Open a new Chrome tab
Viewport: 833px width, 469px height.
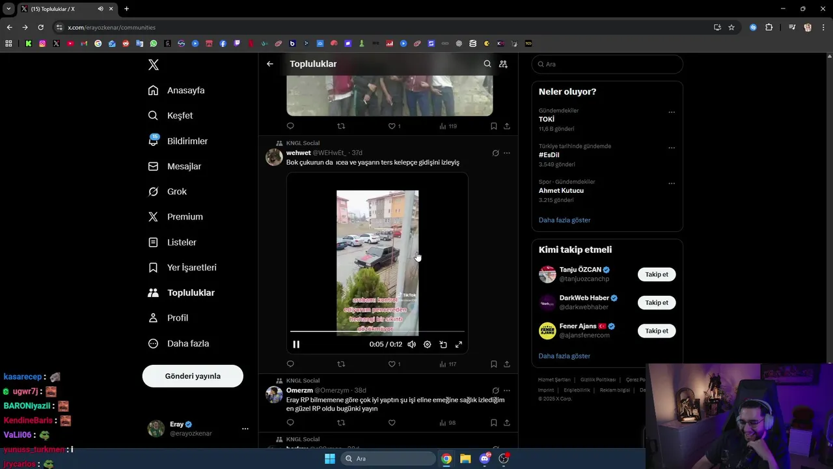(x=126, y=8)
